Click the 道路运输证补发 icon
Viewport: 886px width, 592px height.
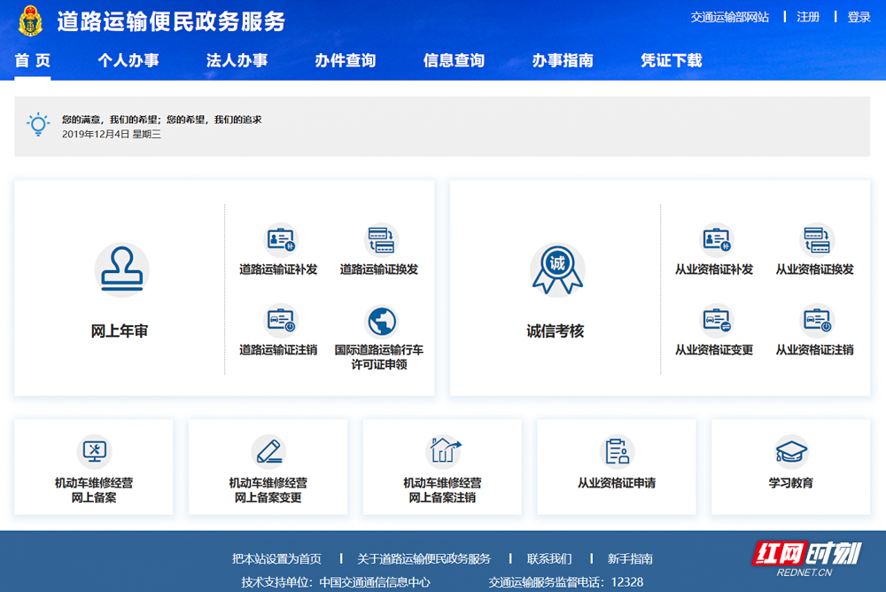pos(281,239)
